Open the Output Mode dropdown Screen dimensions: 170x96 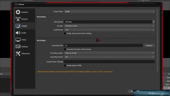[109, 11]
